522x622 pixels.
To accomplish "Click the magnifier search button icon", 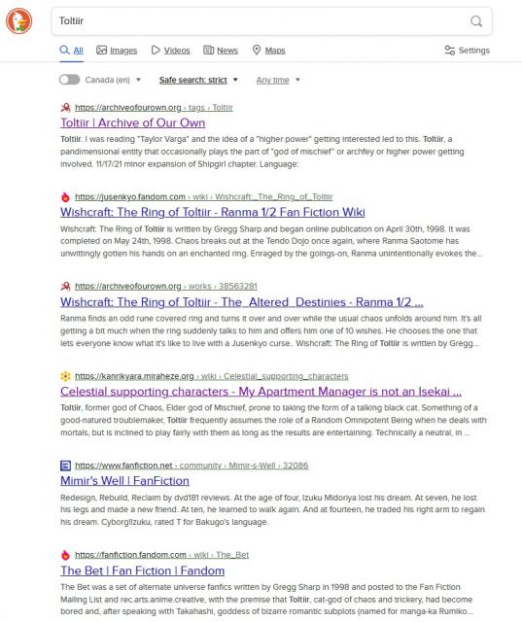I will pos(476,21).
